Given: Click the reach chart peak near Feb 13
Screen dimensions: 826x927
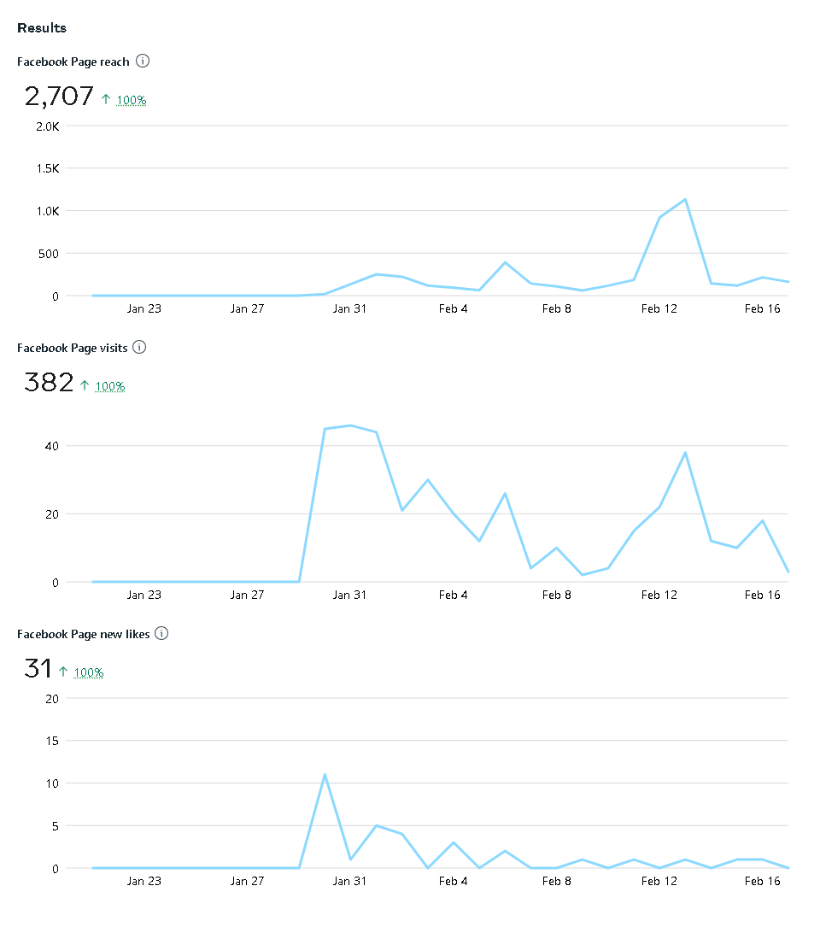Looking at the screenshot, I should coord(685,199).
